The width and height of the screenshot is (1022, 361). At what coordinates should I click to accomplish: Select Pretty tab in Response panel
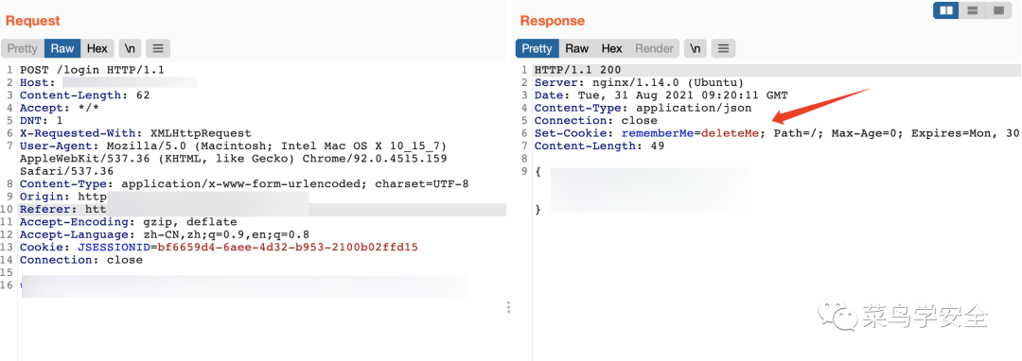point(537,48)
